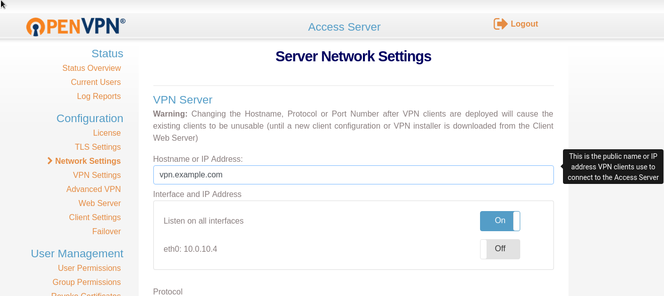Enable the eth0 10.0.10.4 interface switch

point(500,249)
